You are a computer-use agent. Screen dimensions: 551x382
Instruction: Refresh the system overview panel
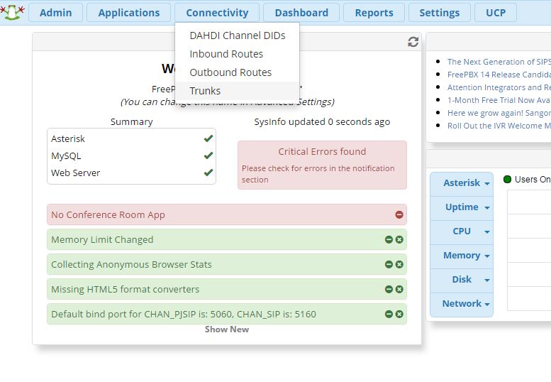click(413, 42)
